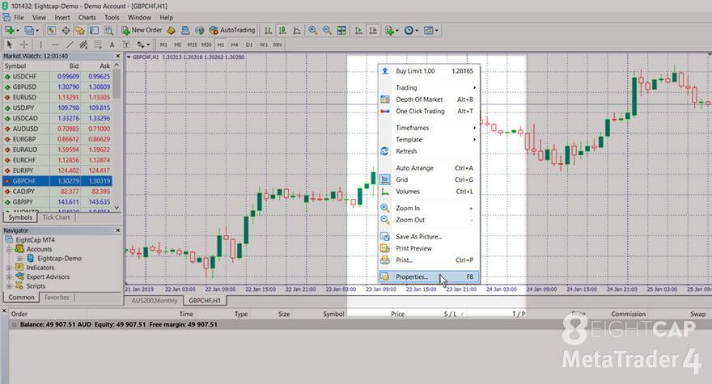This screenshot has width=712, height=384.
Task: Select the Cursor arrow tool
Action: (x=10, y=44)
